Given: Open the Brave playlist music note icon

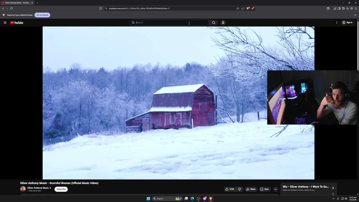Looking at the screenshot, I should (335, 8).
